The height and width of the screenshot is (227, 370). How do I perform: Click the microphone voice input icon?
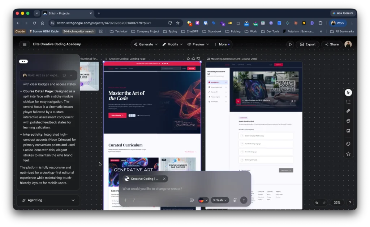(x=235, y=200)
